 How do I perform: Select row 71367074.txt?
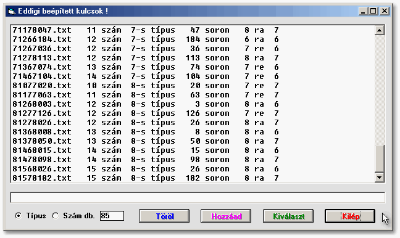193,67
